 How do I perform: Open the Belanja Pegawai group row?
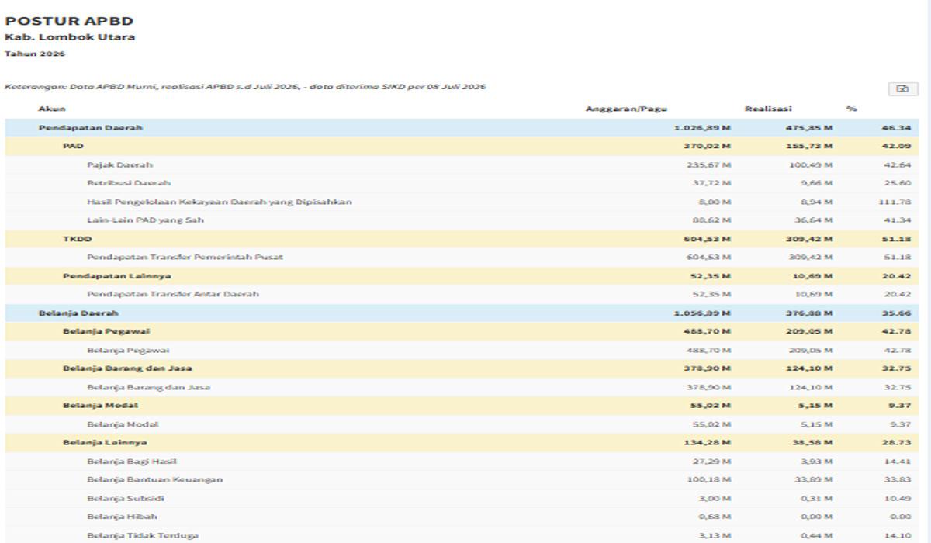(462, 332)
